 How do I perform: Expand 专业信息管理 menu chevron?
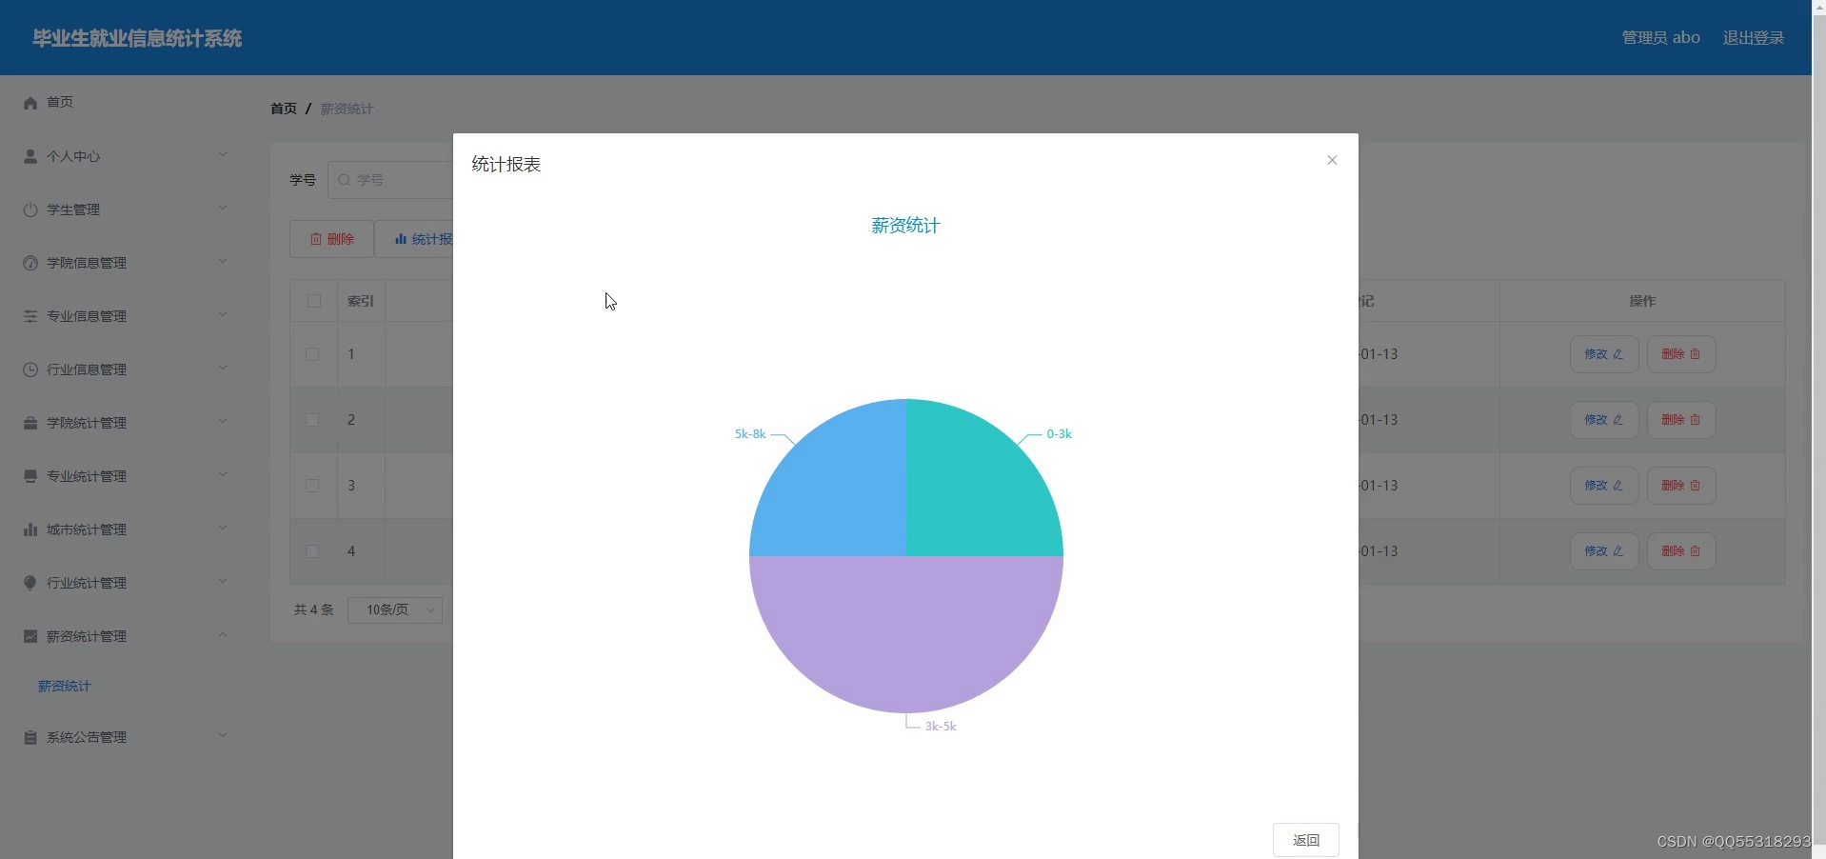223,314
